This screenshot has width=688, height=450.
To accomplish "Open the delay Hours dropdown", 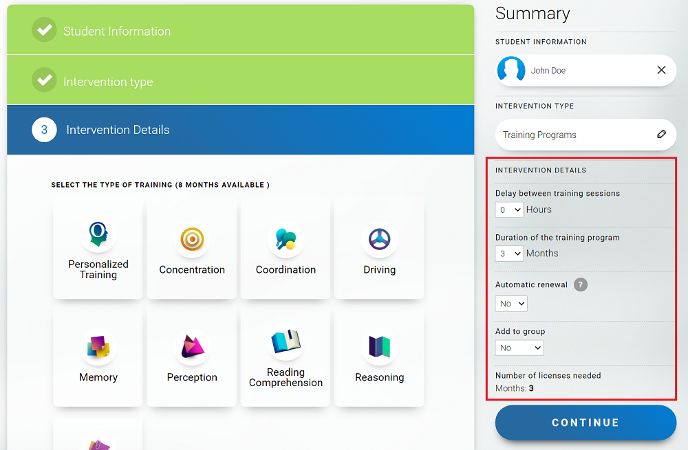I will (509, 210).
